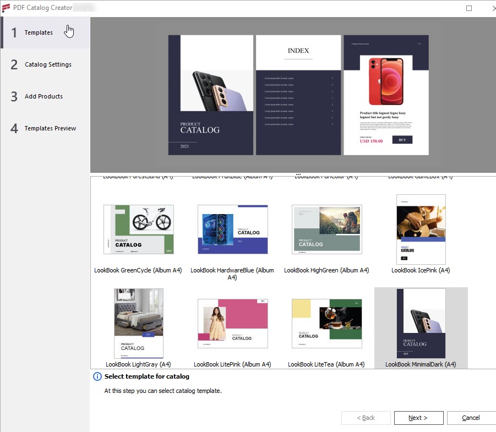496x432 pixels.
Task: Pick the LookBook HighGreen template thumbnail
Action: [x=327, y=229]
